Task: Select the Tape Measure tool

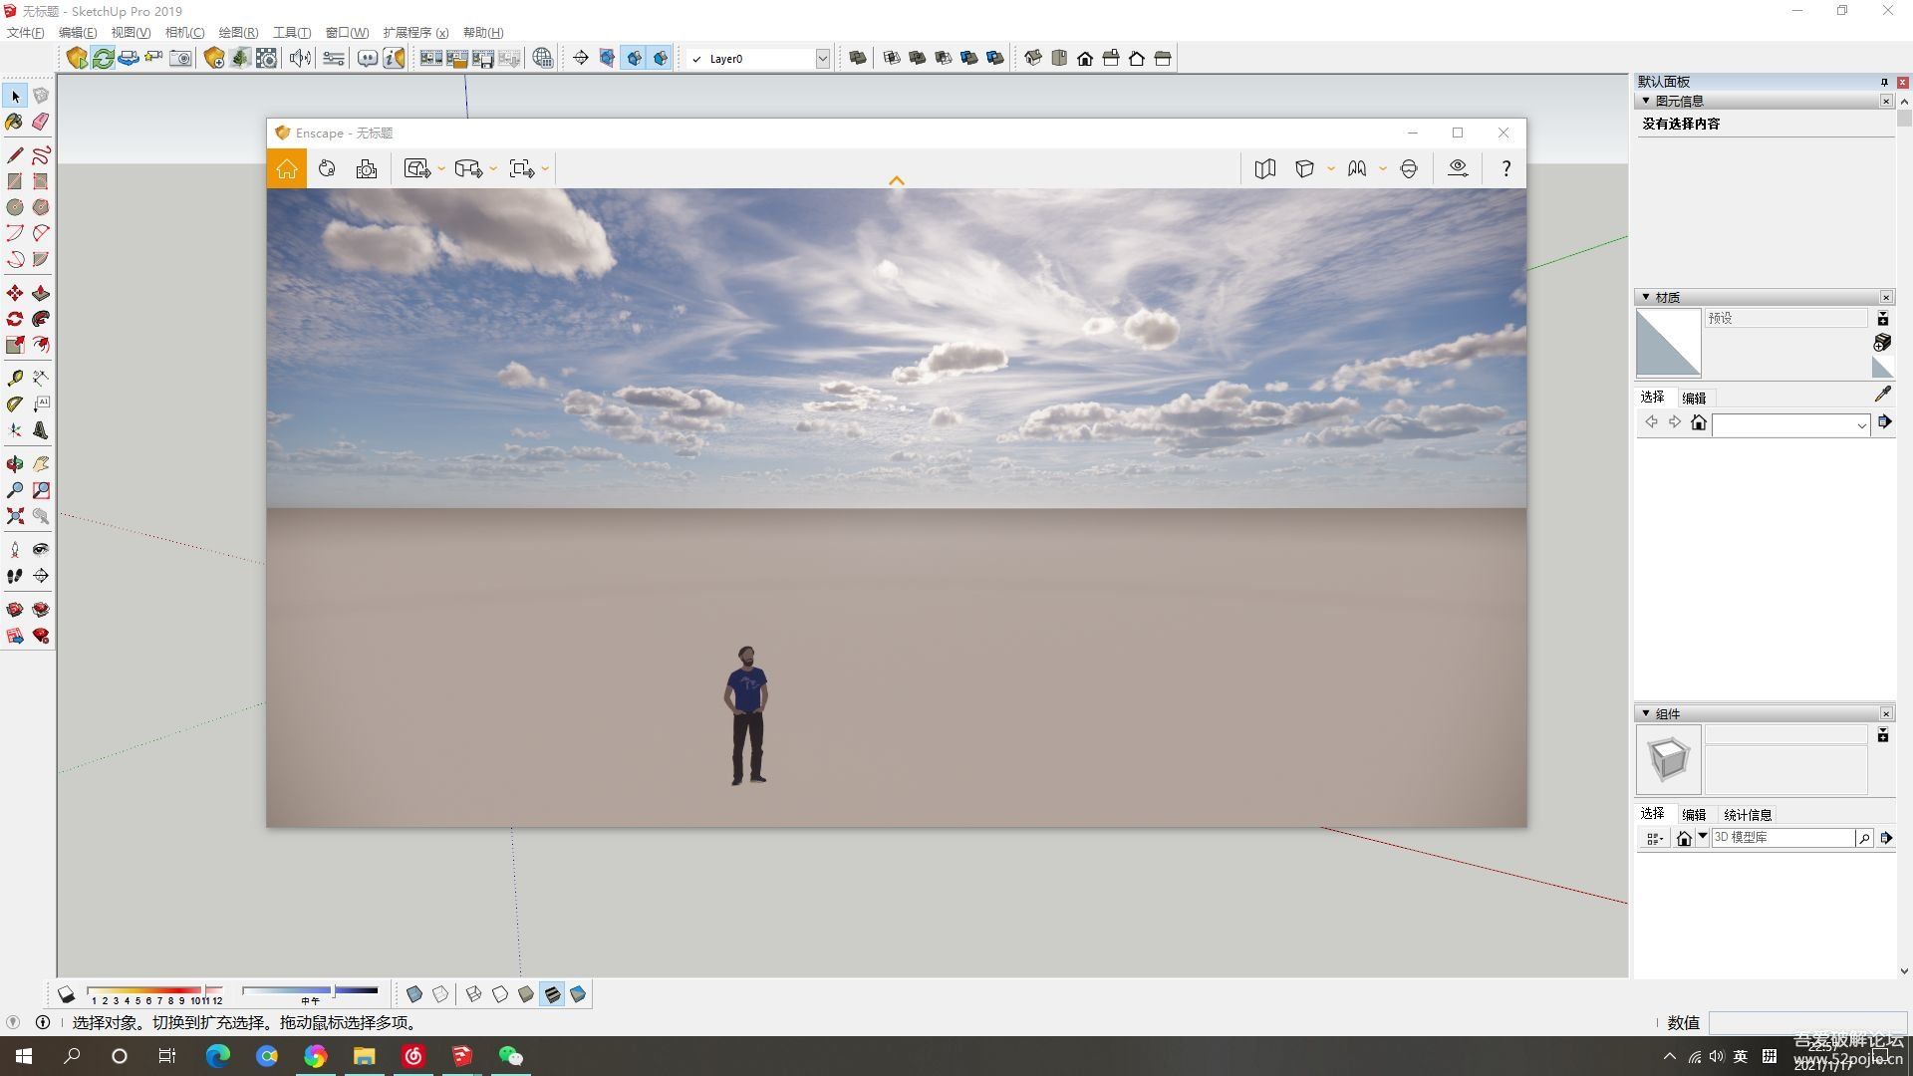Action: tap(15, 378)
